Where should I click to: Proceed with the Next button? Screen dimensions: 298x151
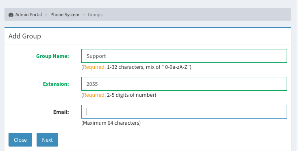(47, 140)
